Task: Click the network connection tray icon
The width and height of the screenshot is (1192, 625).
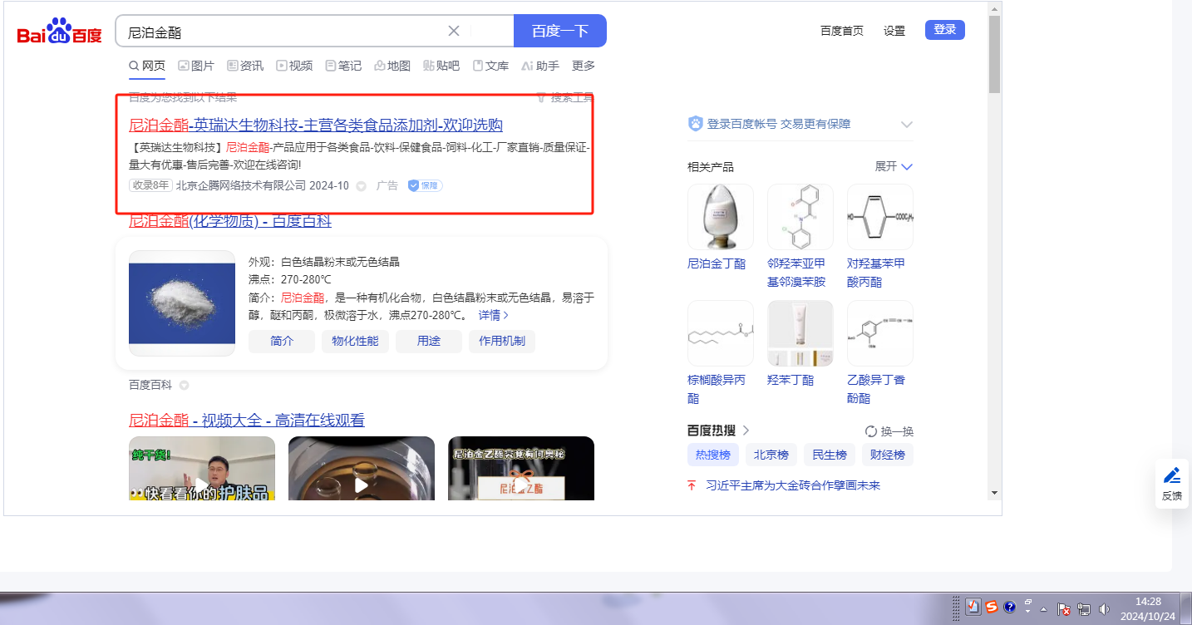Action: click(1084, 609)
